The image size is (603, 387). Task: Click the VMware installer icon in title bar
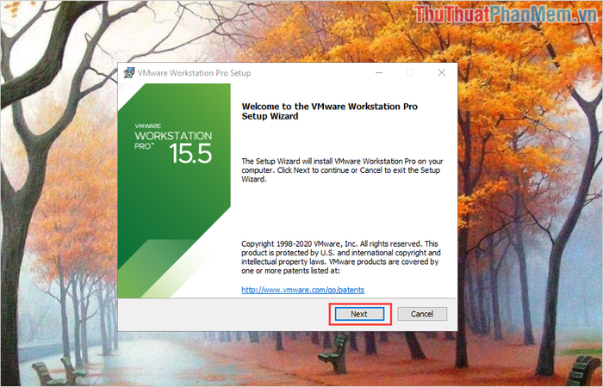(x=129, y=72)
